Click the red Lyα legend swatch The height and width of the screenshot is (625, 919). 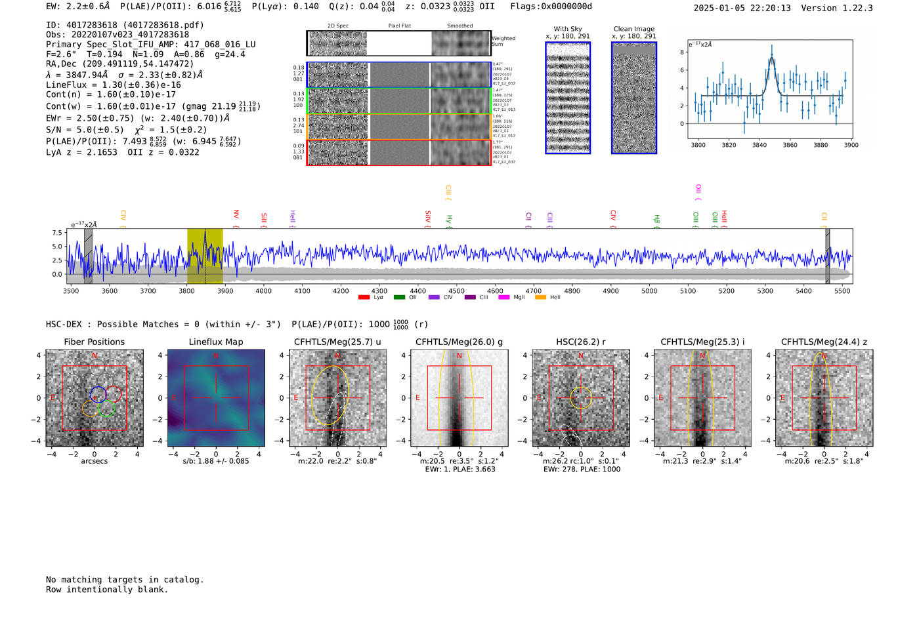pos(364,297)
